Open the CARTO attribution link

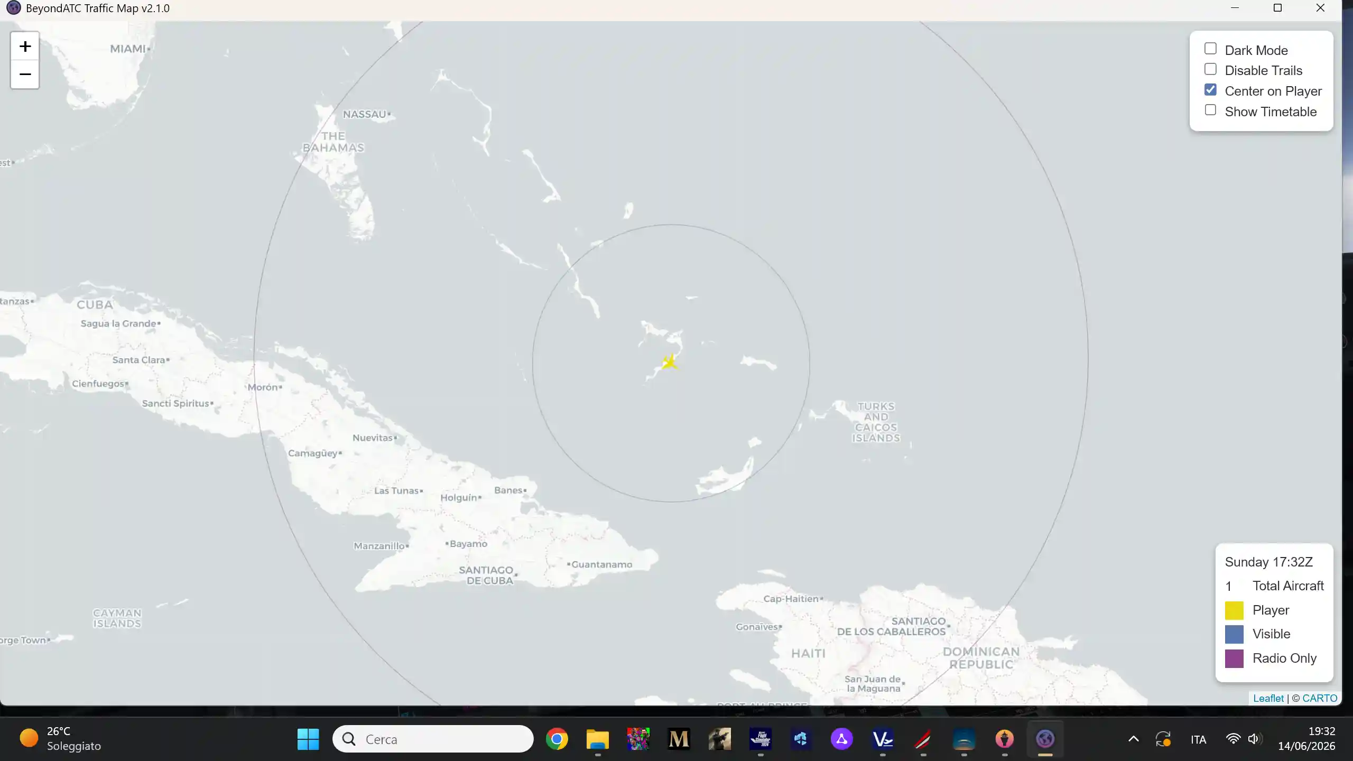1320,698
